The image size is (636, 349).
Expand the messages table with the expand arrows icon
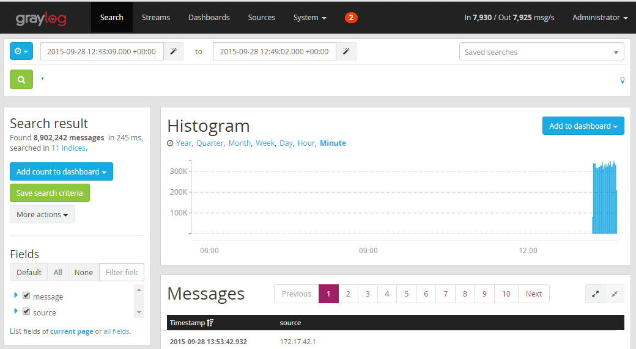(596, 294)
